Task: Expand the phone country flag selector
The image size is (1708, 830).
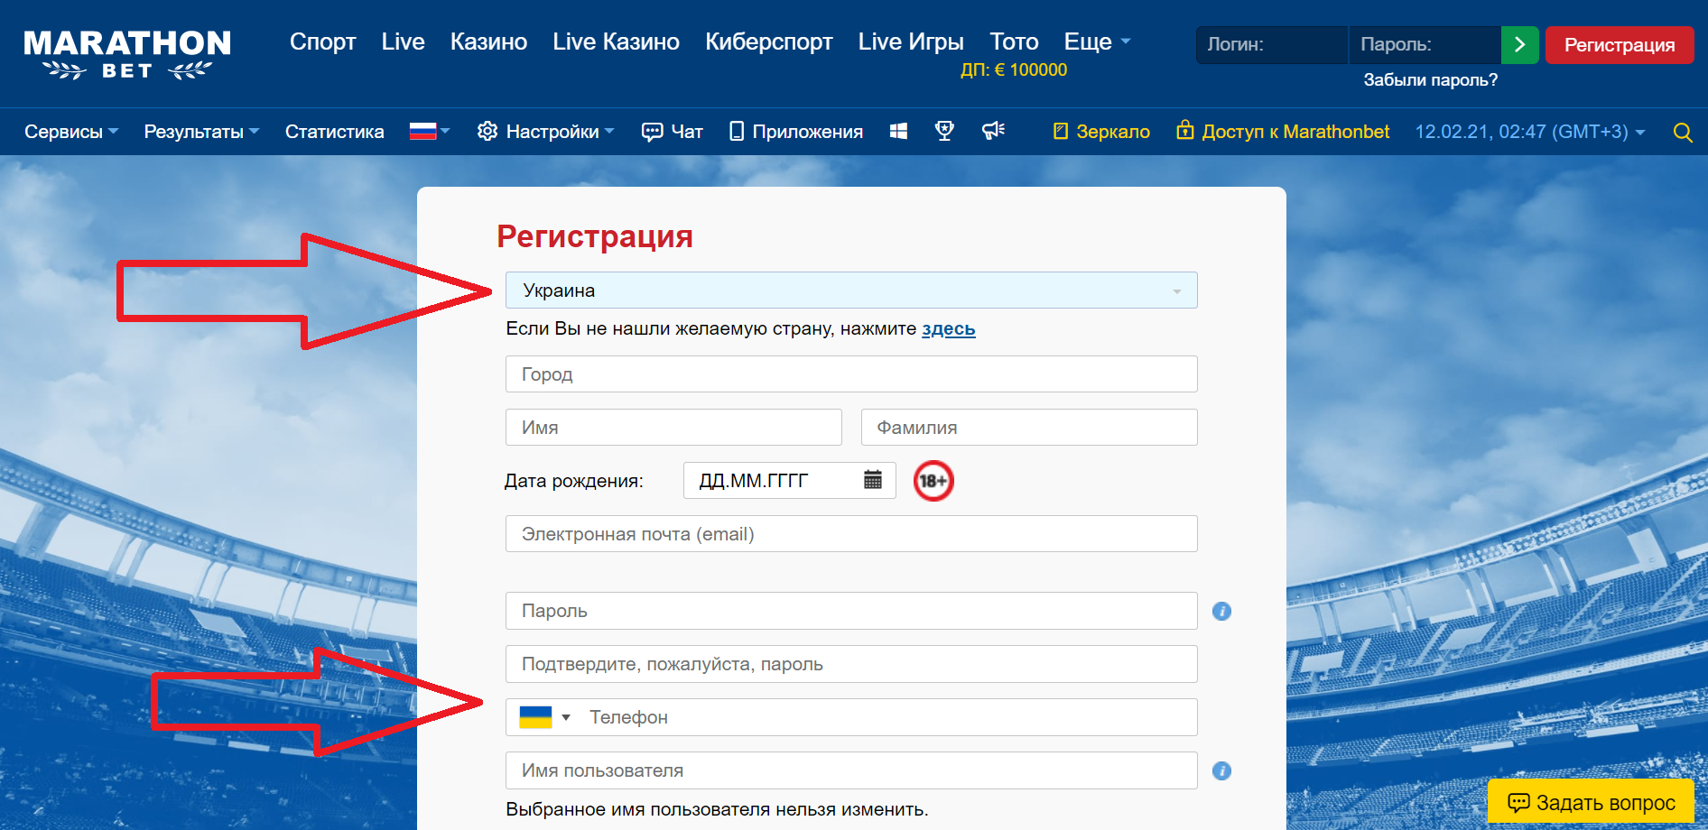Action: (x=545, y=717)
